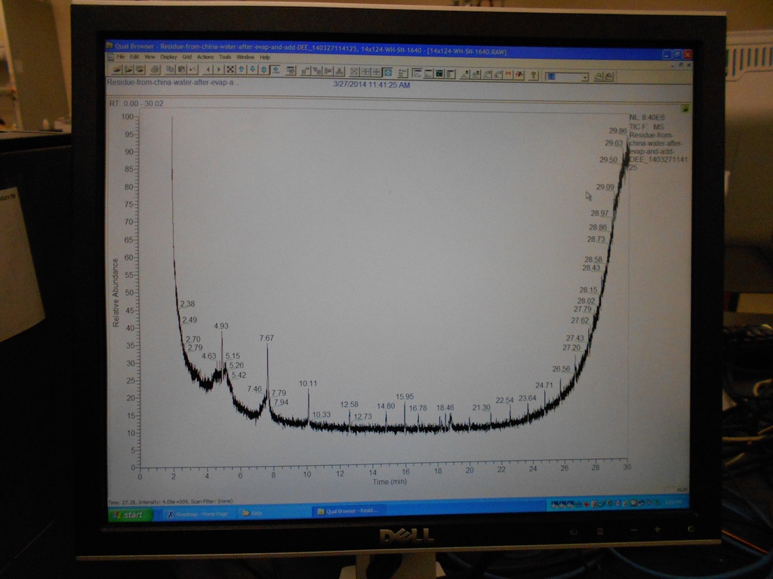The image size is (773, 579).
Task: Click the help question mark icon
Action: coord(534,75)
